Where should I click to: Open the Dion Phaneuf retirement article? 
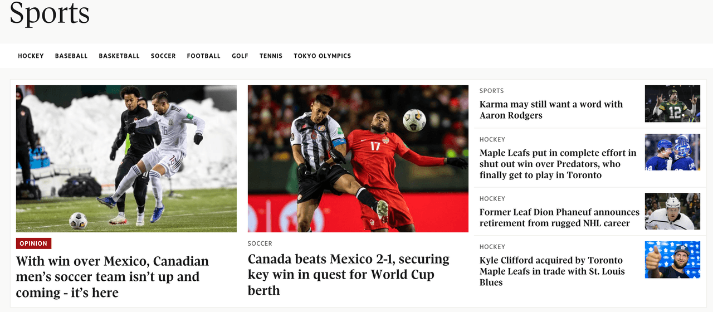click(x=559, y=218)
